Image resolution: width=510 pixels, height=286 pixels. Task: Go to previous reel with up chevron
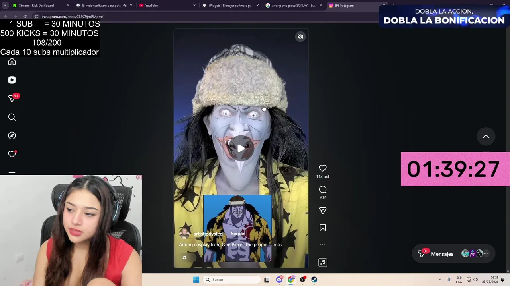[486, 137]
